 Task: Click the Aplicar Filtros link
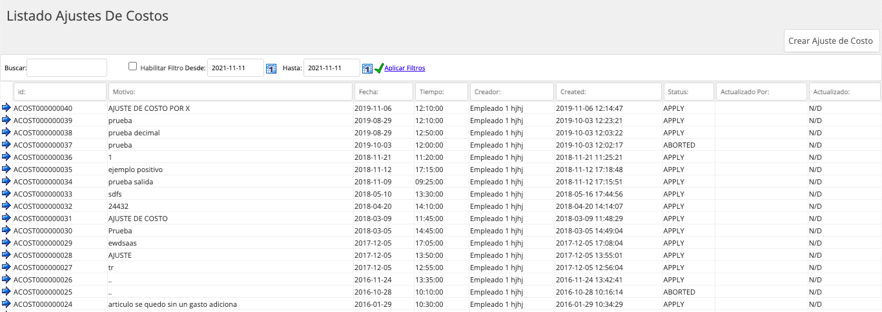405,68
